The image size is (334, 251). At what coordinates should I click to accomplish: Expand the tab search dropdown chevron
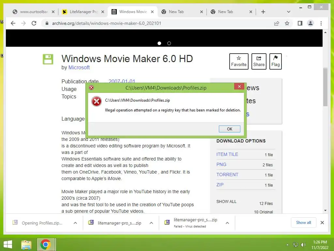click(x=289, y=12)
